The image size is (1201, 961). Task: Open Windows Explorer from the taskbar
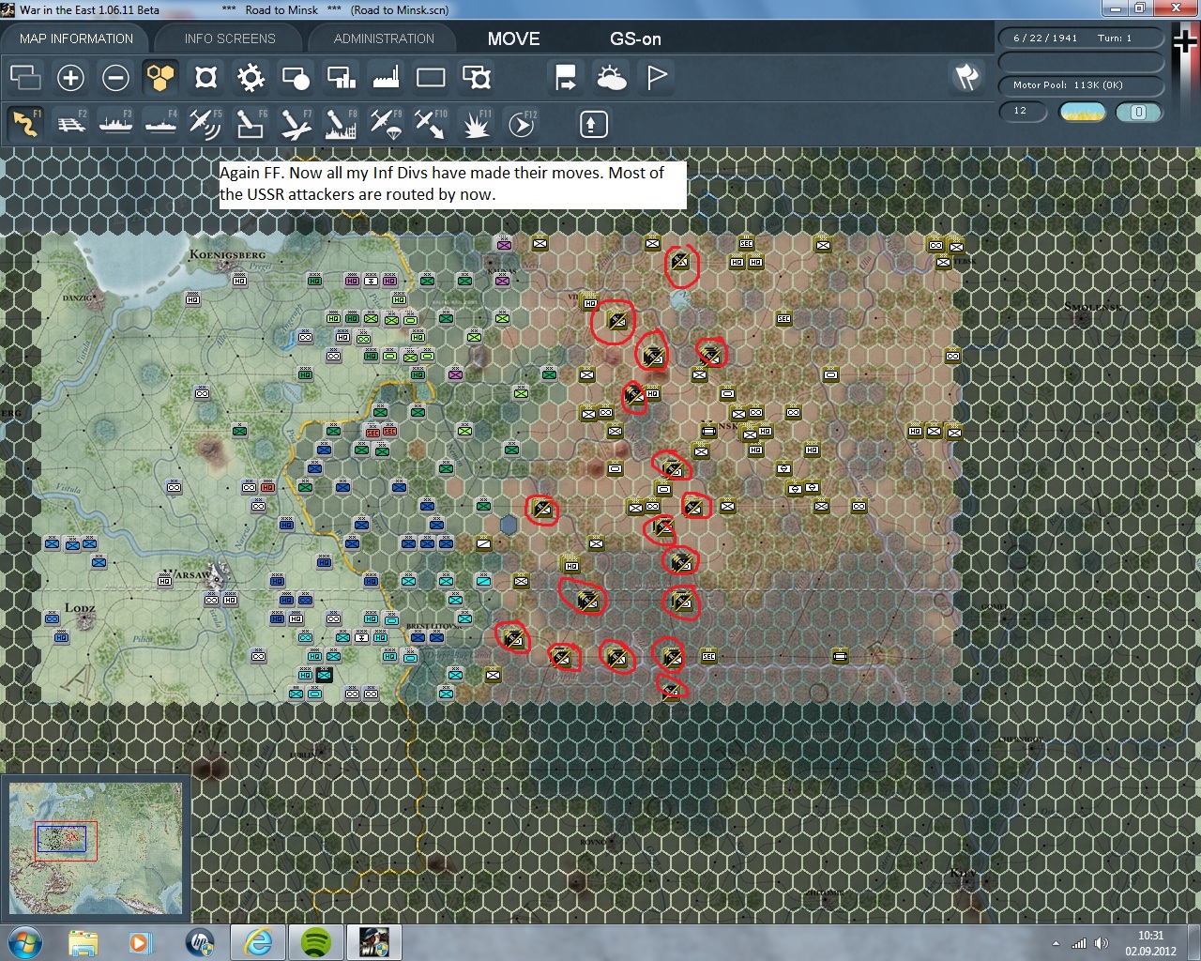(83, 941)
